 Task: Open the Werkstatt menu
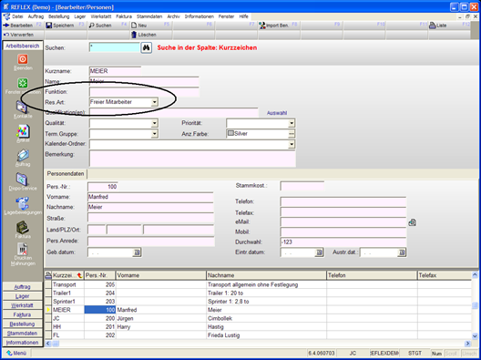pos(101,16)
